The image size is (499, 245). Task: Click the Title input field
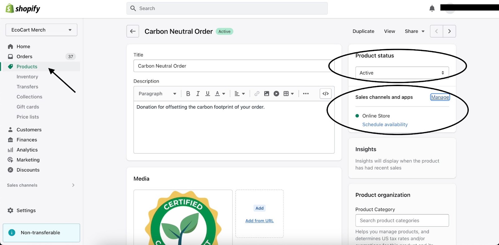pyautogui.click(x=234, y=66)
